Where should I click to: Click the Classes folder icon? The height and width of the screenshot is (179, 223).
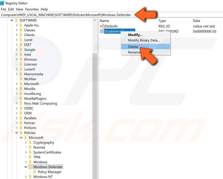[21, 30]
